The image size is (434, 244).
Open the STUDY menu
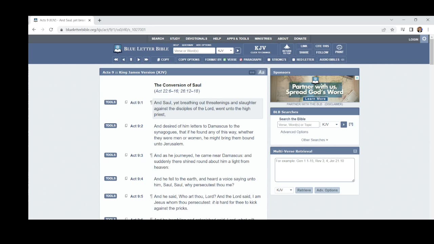point(175,39)
